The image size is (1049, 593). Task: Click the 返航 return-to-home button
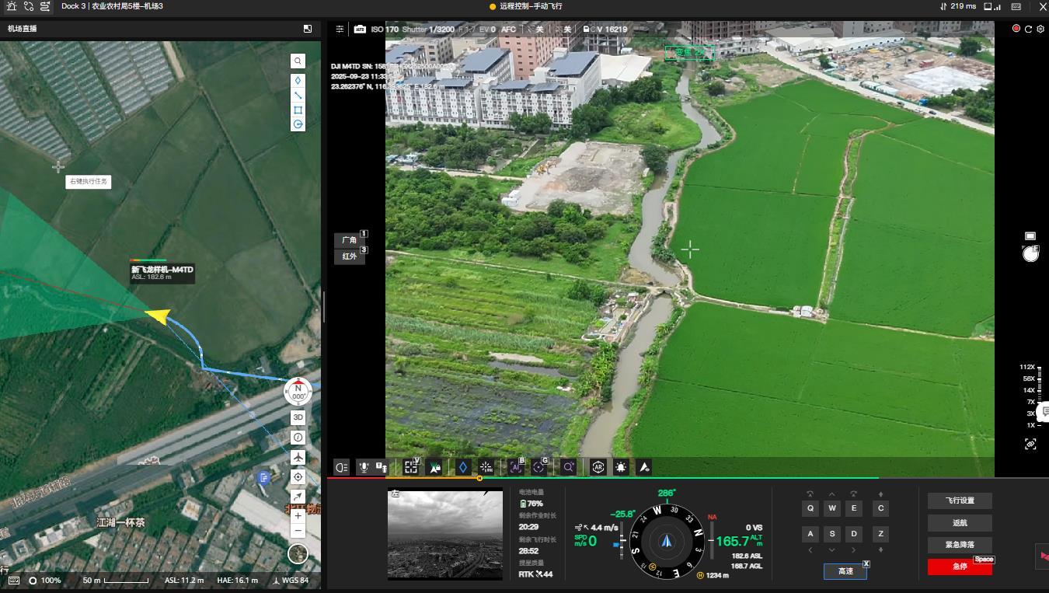coord(959,523)
